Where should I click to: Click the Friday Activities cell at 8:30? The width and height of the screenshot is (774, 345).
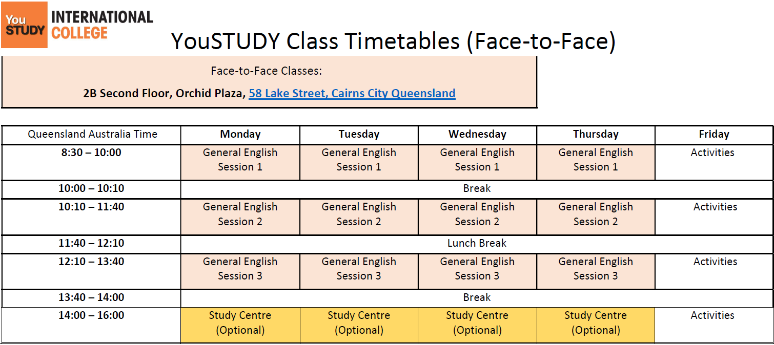712,153
